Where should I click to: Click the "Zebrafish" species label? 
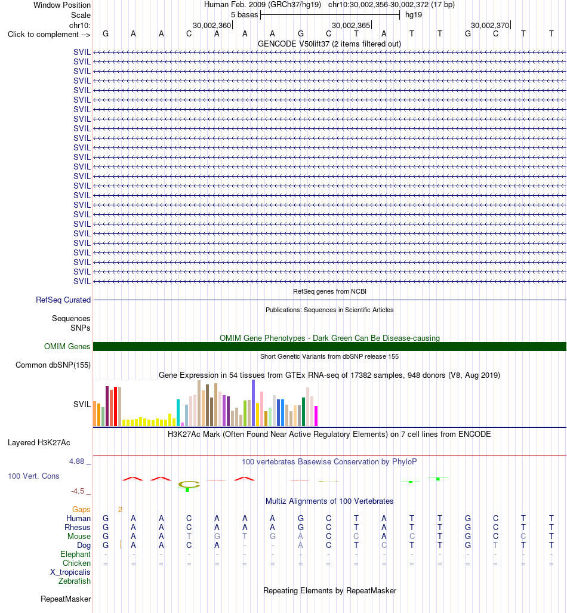pos(74,581)
